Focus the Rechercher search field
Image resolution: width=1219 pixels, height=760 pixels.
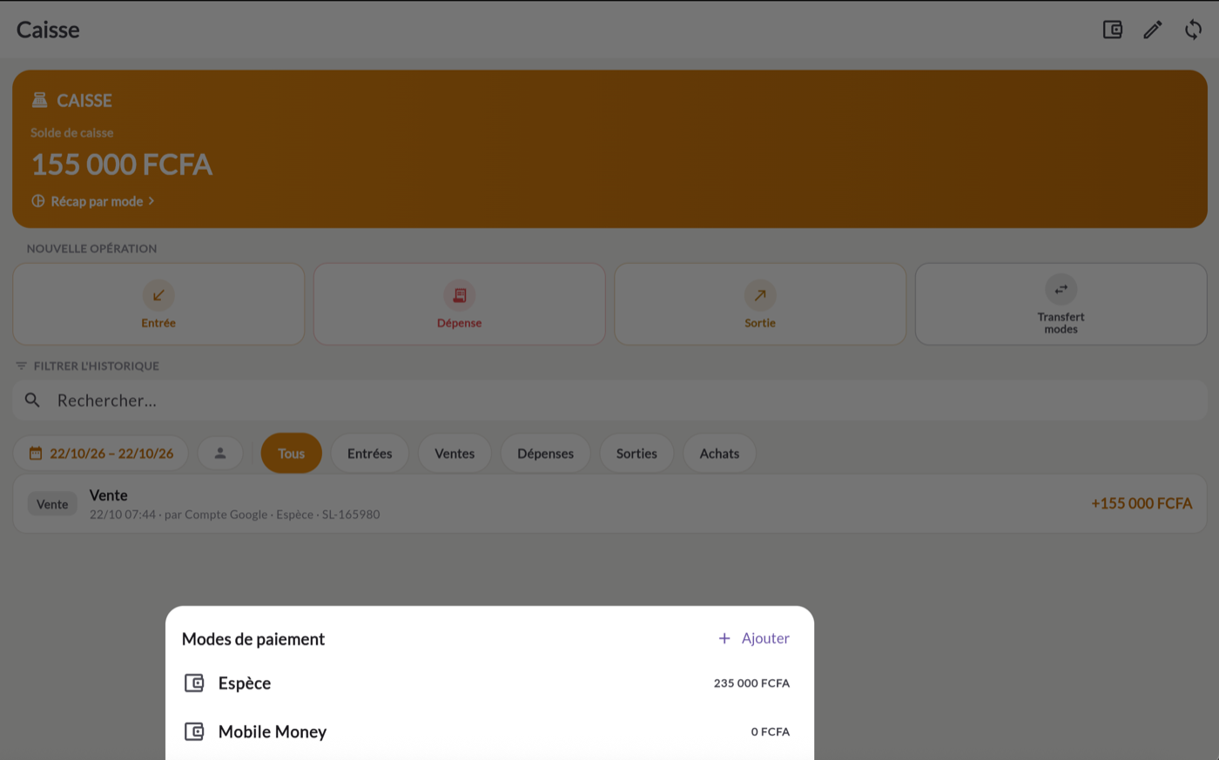609,400
